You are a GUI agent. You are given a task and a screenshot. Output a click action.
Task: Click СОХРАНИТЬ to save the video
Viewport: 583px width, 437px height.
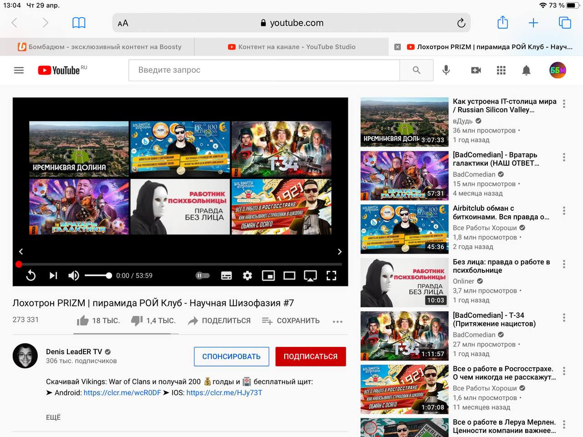click(x=291, y=320)
